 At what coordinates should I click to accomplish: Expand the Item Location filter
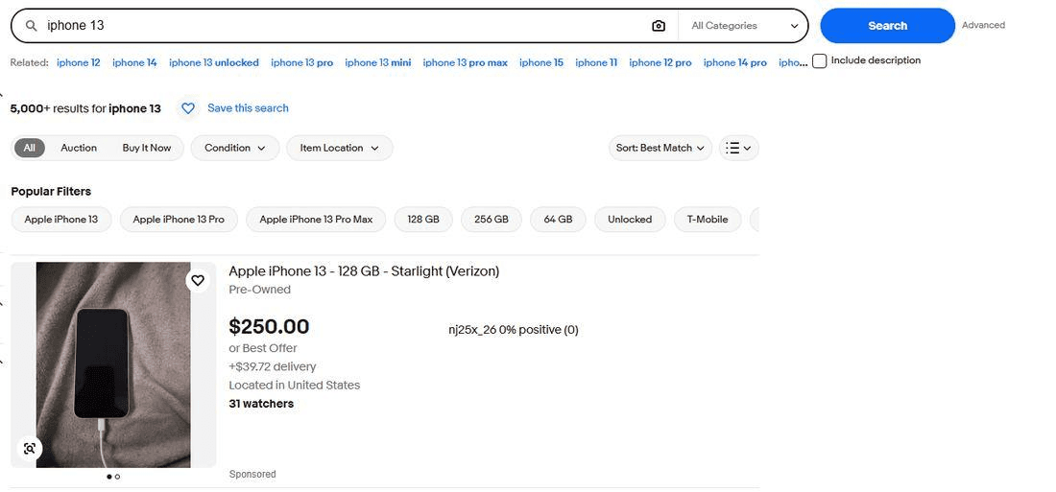click(340, 148)
